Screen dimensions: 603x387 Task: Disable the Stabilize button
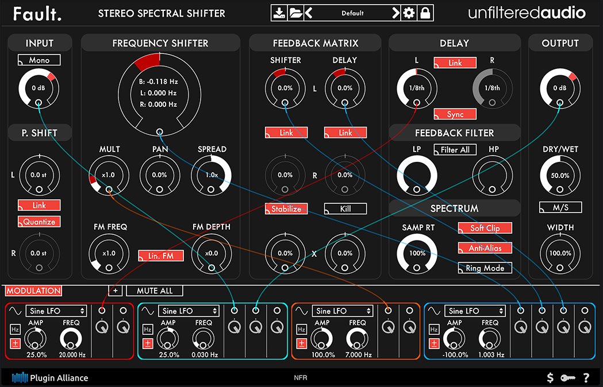click(x=286, y=209)
